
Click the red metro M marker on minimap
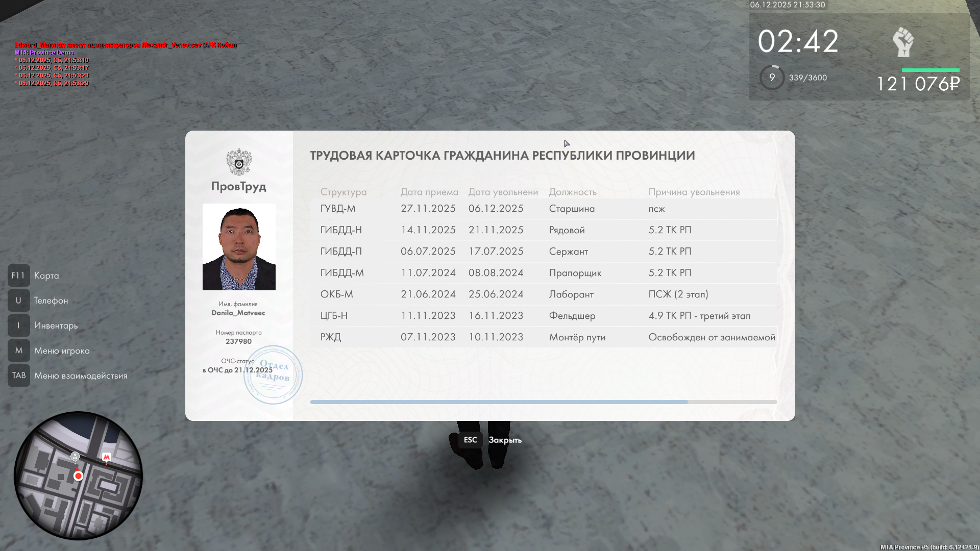[106, 457]
